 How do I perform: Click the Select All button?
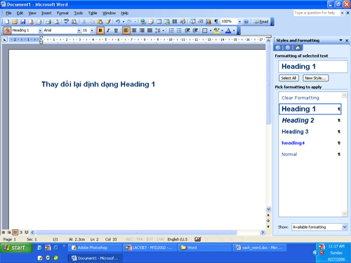[x=289, y=78]
